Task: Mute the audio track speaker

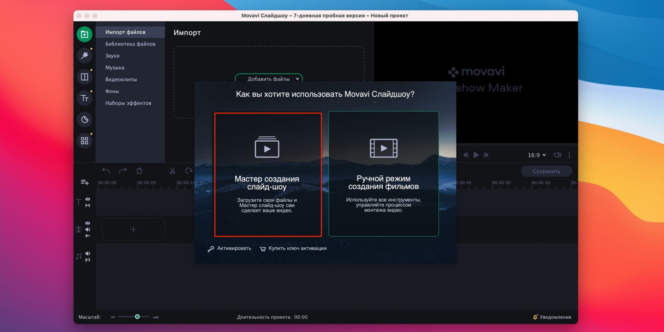Action: pyautogui.click(x=88, y=254)
